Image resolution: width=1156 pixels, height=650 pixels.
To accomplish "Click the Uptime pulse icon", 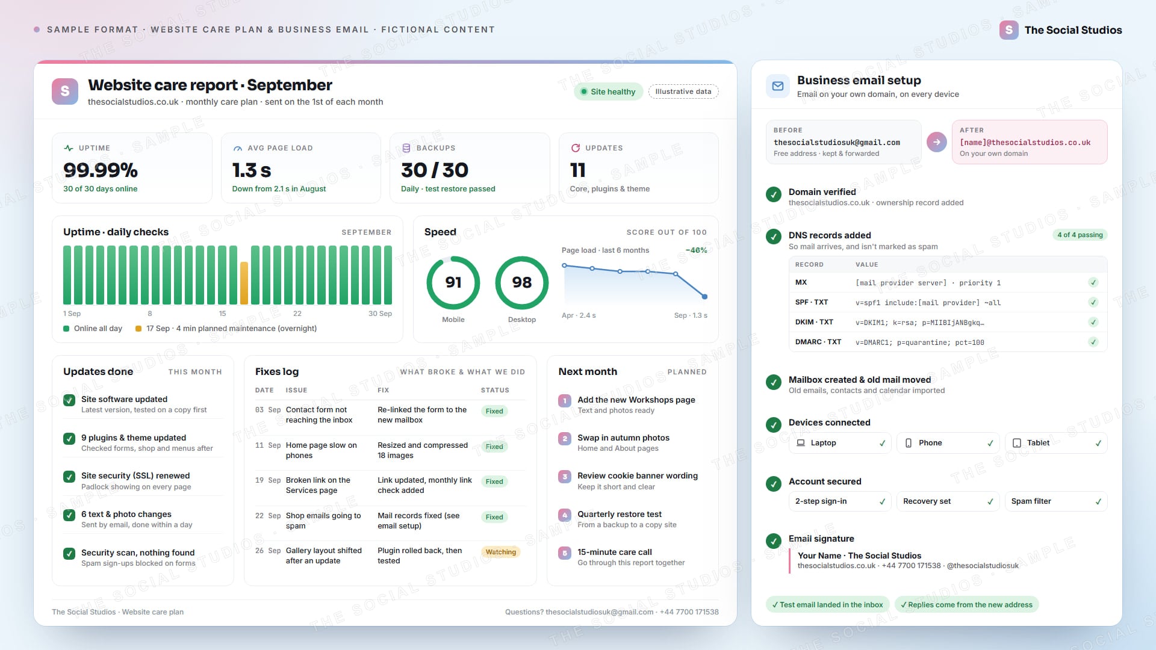I will pos(69,148).
